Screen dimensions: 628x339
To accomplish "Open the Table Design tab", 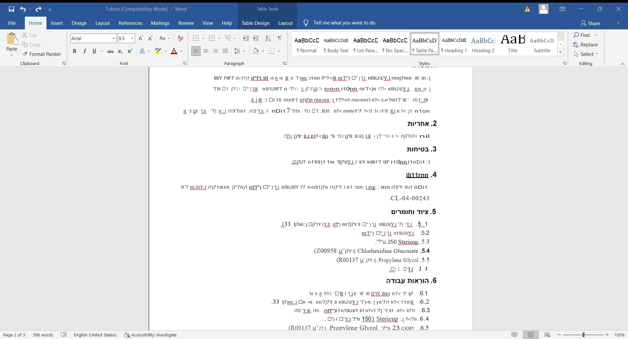I will point(255,23).
